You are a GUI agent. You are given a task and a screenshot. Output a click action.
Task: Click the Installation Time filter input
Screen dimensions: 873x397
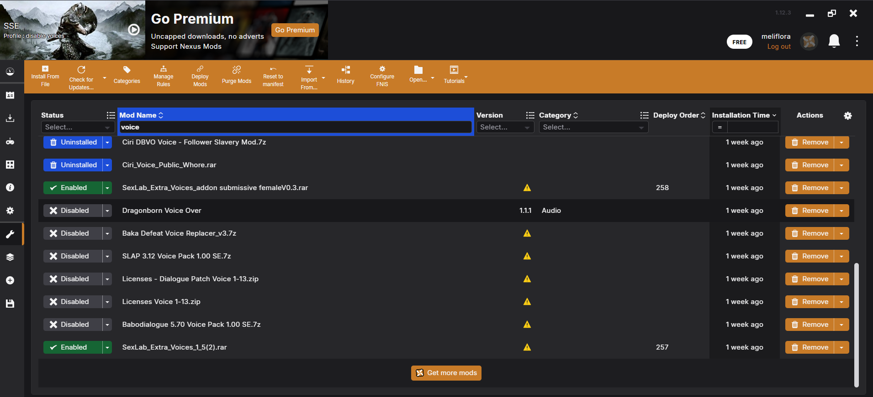click(752, 127)
